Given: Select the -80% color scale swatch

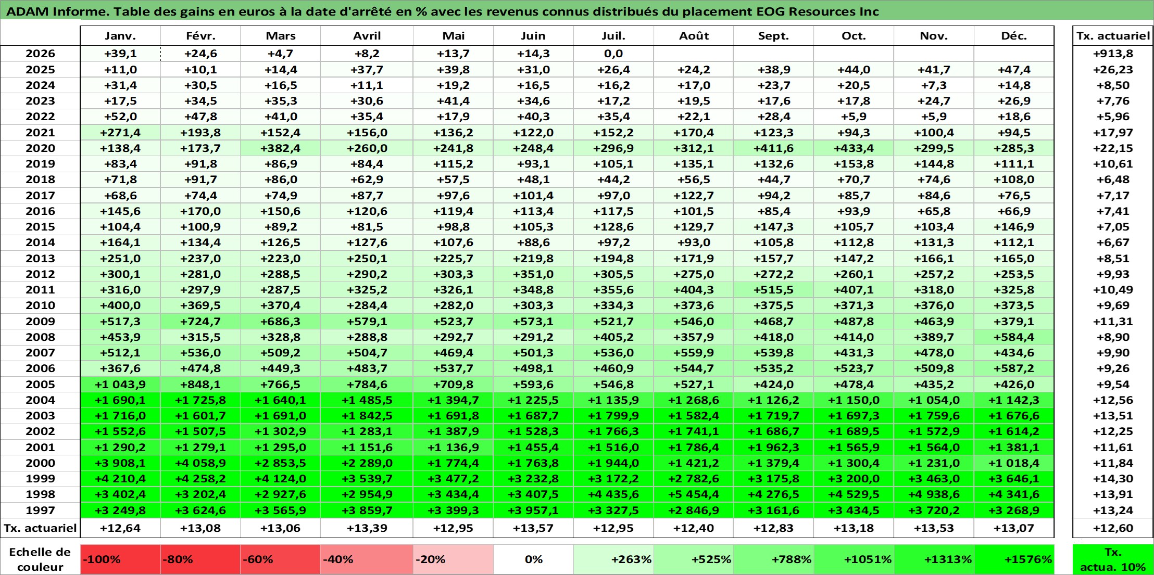Looking at the screenshot, I should [200, 559].
